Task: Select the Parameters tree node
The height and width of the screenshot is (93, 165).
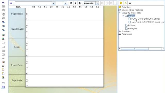Action: coord(127,34)
